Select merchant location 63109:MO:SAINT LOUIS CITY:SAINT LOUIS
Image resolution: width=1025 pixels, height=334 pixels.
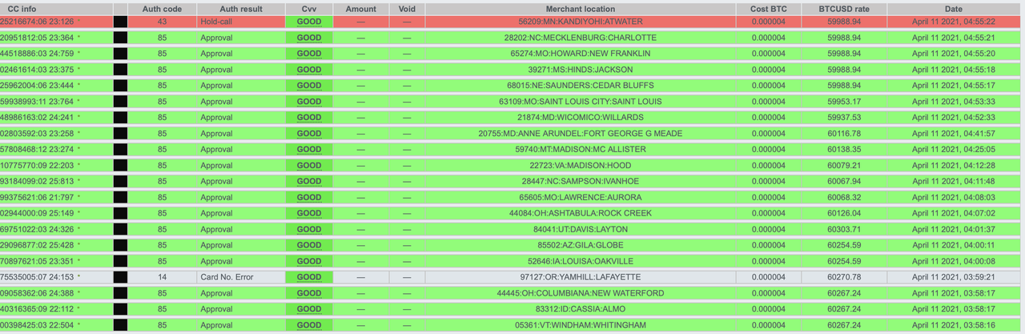(581, 102)
